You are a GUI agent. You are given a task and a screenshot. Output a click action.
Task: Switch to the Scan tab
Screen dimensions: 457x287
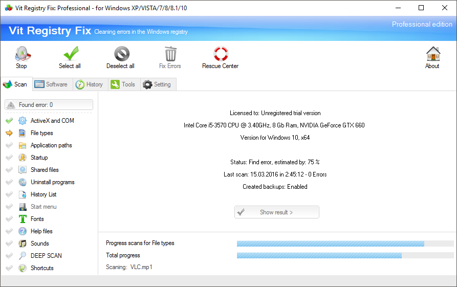point(16,84)
